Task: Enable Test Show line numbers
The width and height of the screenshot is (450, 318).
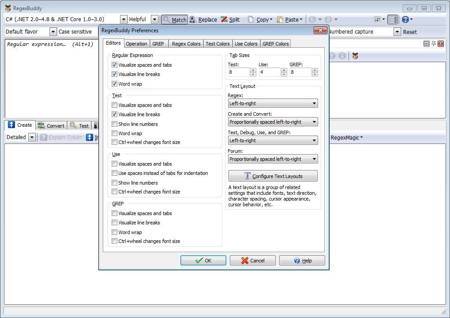Action: pos(115,124)
